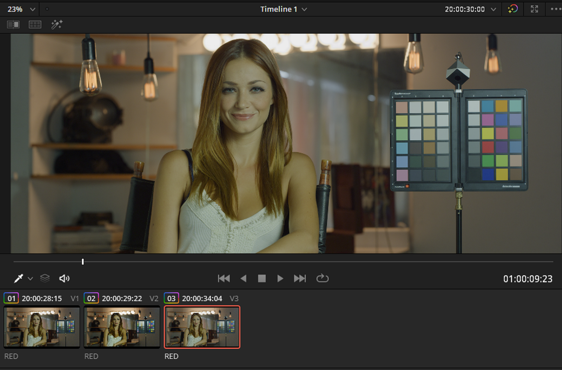Open the viewer options three-dot menu
Viewport: 562px width, 370px height.
pos(556,9)
